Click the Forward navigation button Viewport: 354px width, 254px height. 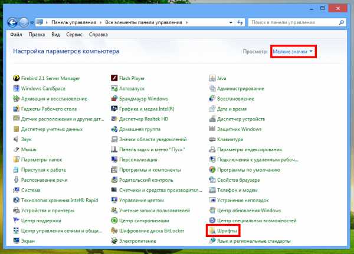pyautogui.click(x=24, y=22)
